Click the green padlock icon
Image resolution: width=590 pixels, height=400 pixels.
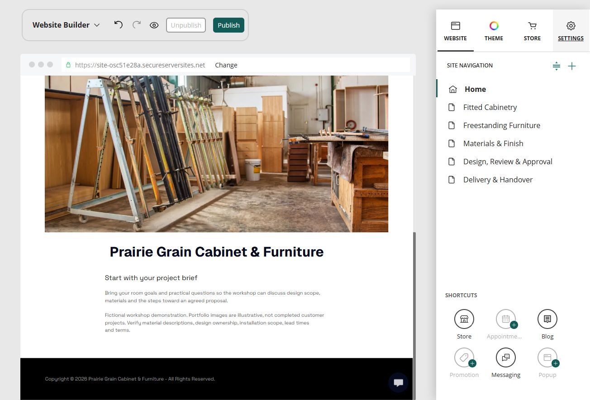68,65
